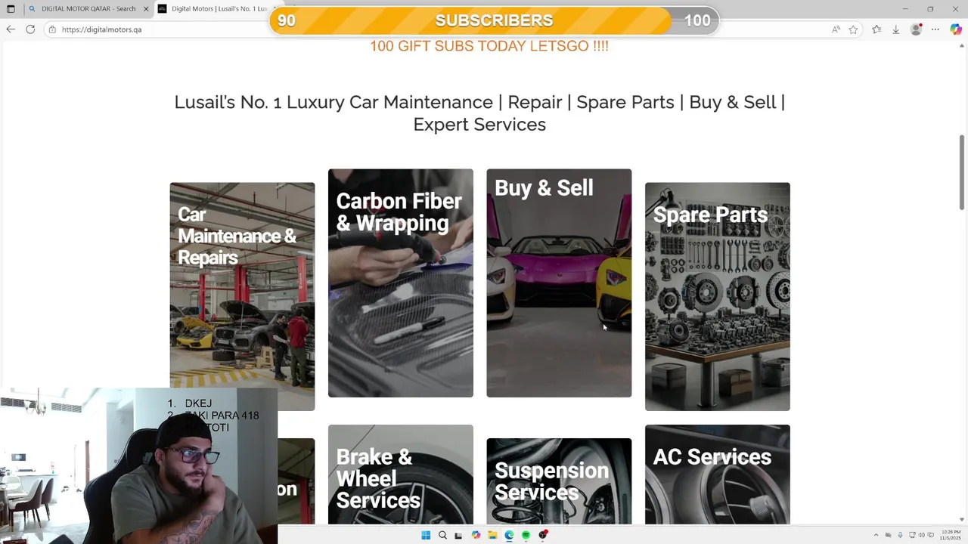Open the Downloads icon in the toolbar
Screen dimensions: 968x544
point(896,29)
